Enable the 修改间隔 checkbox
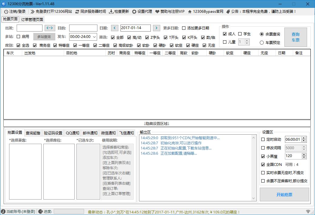This screenshot has width=315, height=215. click(263, 148)
